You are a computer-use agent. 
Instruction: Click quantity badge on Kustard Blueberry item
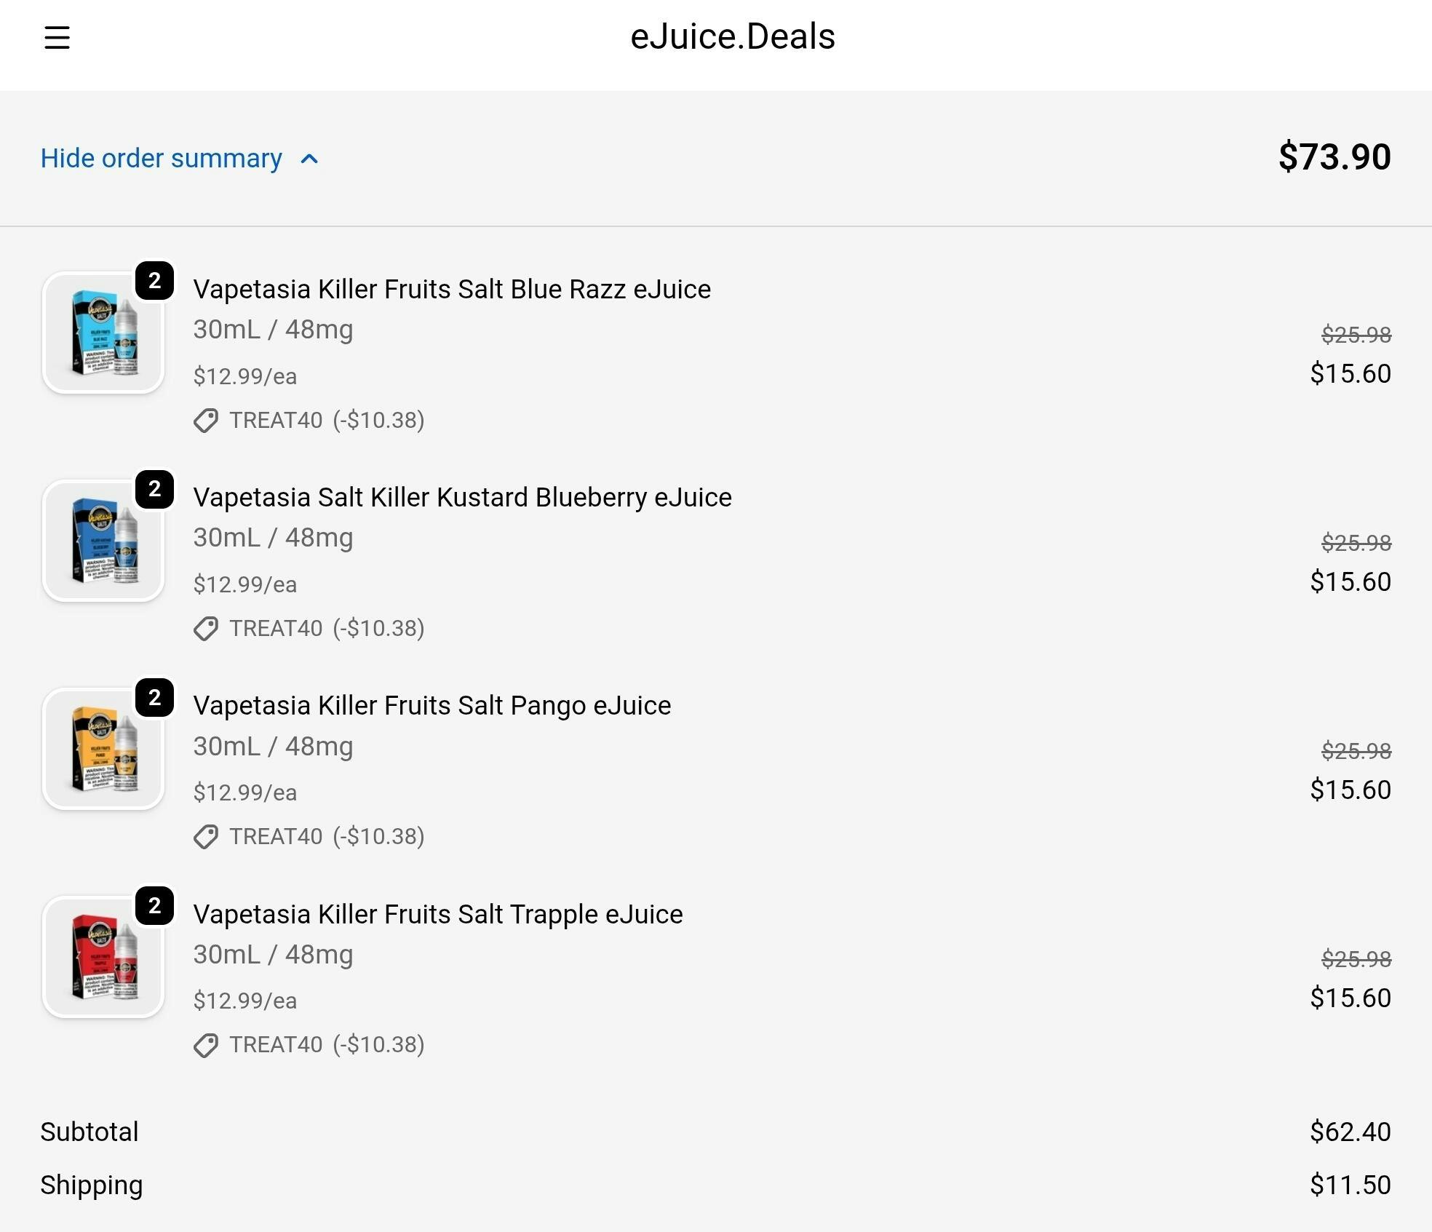click(154, 489)
